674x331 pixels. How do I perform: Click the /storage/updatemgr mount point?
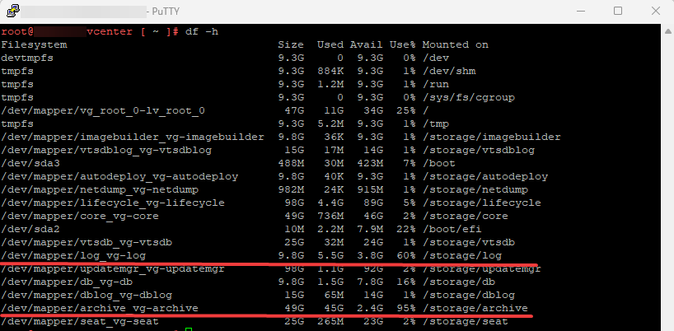482,269
